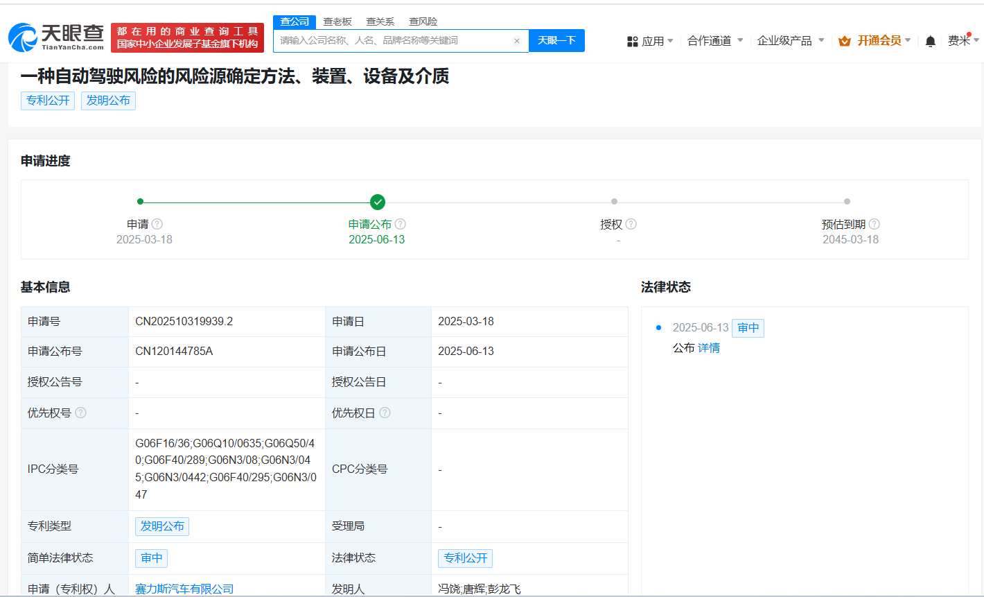Image resolution: width=984 pixels, height=597 pixels.
Task: Clear the search box with the X icon
Action: [x=516, y=41]
